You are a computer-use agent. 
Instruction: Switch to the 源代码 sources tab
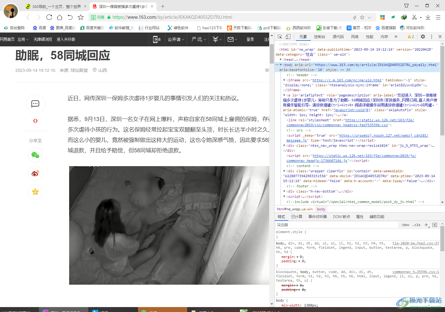338,37
